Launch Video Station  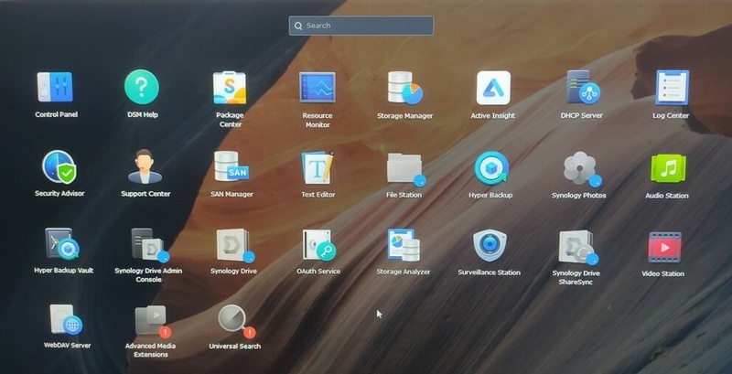665,248
